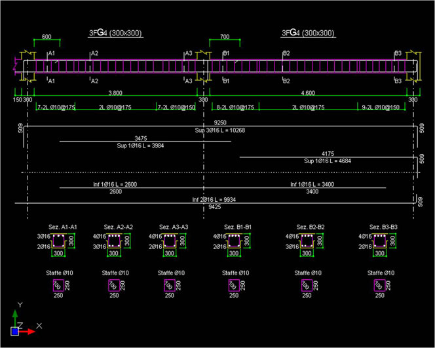Click the magenta stirrup shape below Sez. A3-A3
Viewport: 435px width, 348px height.
click(x=170, y=286)
